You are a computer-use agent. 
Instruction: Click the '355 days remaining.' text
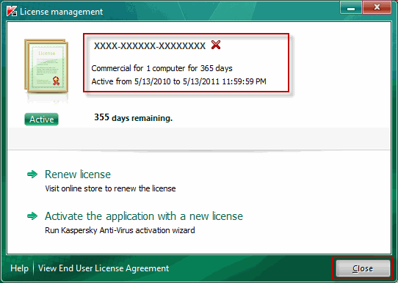(x=133, y=117)
